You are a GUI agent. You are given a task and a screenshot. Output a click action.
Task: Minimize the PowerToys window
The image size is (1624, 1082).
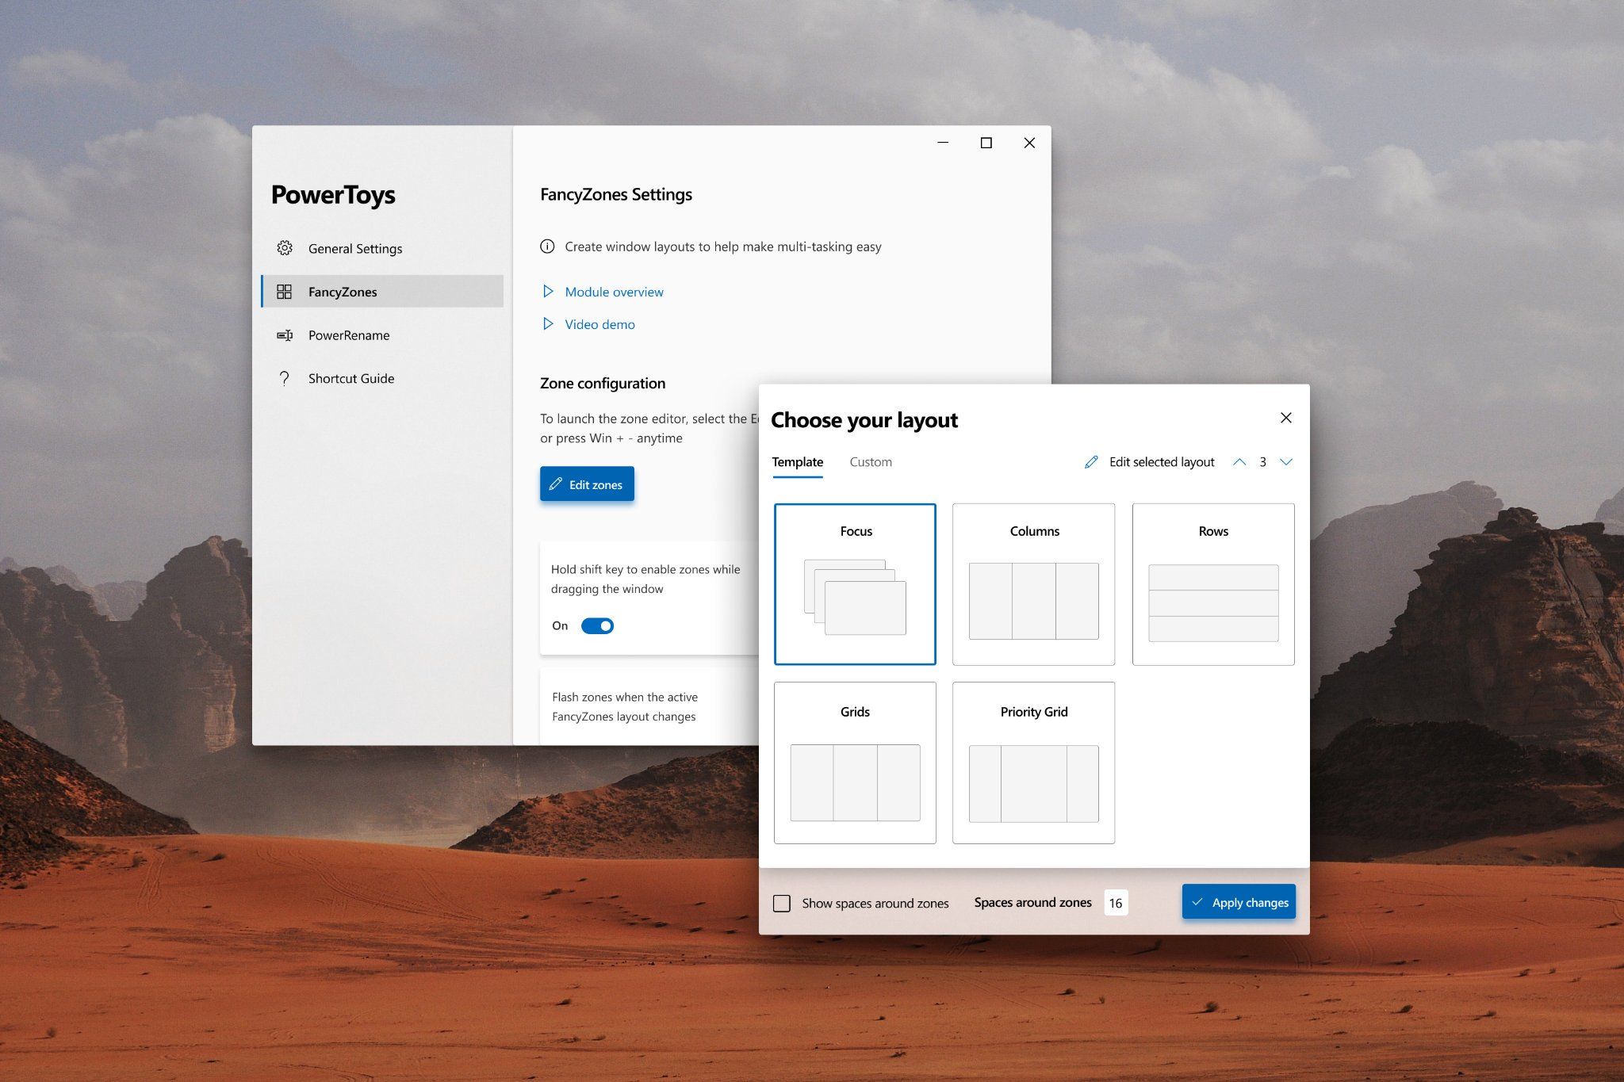click(943, 143)
